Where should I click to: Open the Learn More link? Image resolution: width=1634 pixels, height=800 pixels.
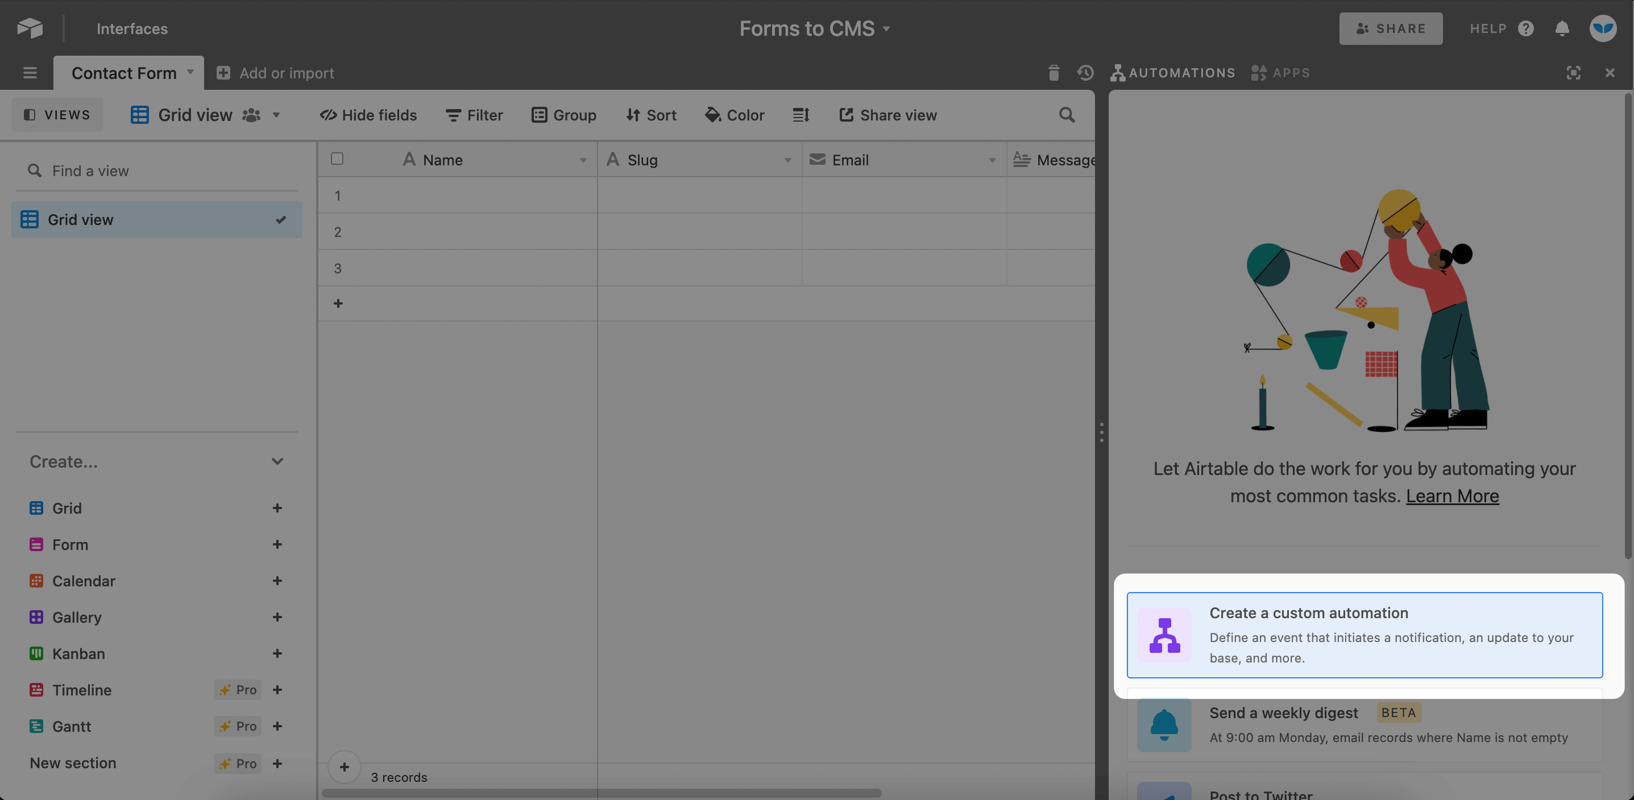1453,495
